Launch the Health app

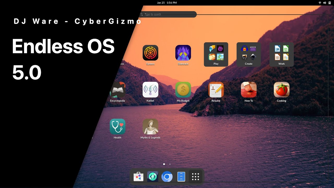coord(118,127)
